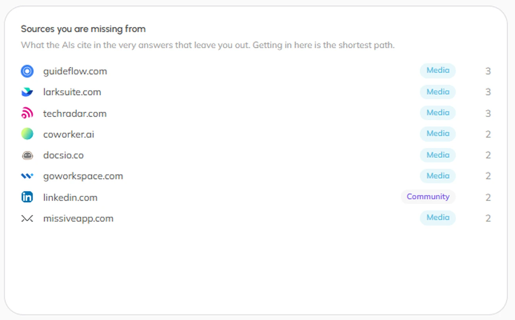Click the citation count 2 for docsio.co

[x=488, y=155]
